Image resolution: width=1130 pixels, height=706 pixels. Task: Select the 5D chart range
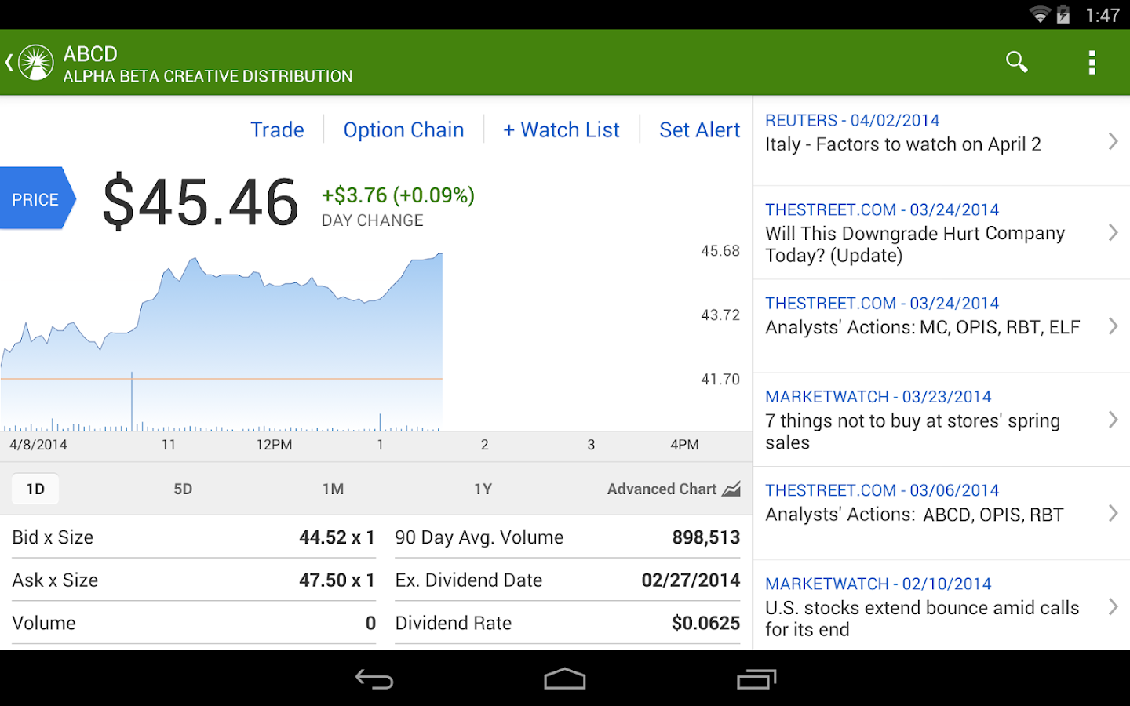pyautogui.click(x=183, y=489)
